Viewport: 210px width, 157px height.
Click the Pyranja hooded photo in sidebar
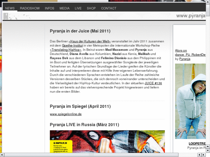pyautogui.click(x=190, y=101)
